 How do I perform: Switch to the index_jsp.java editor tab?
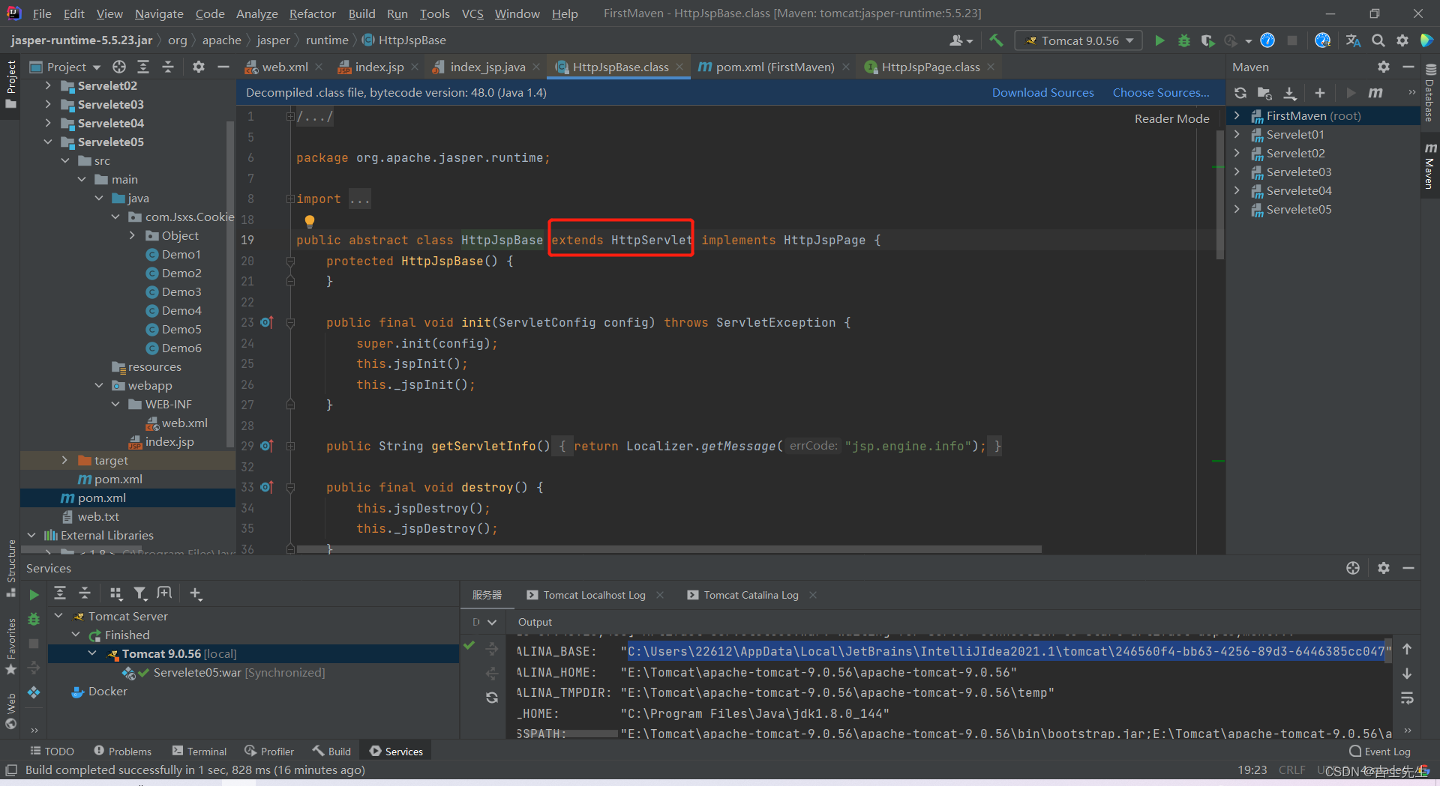point(487,67)
